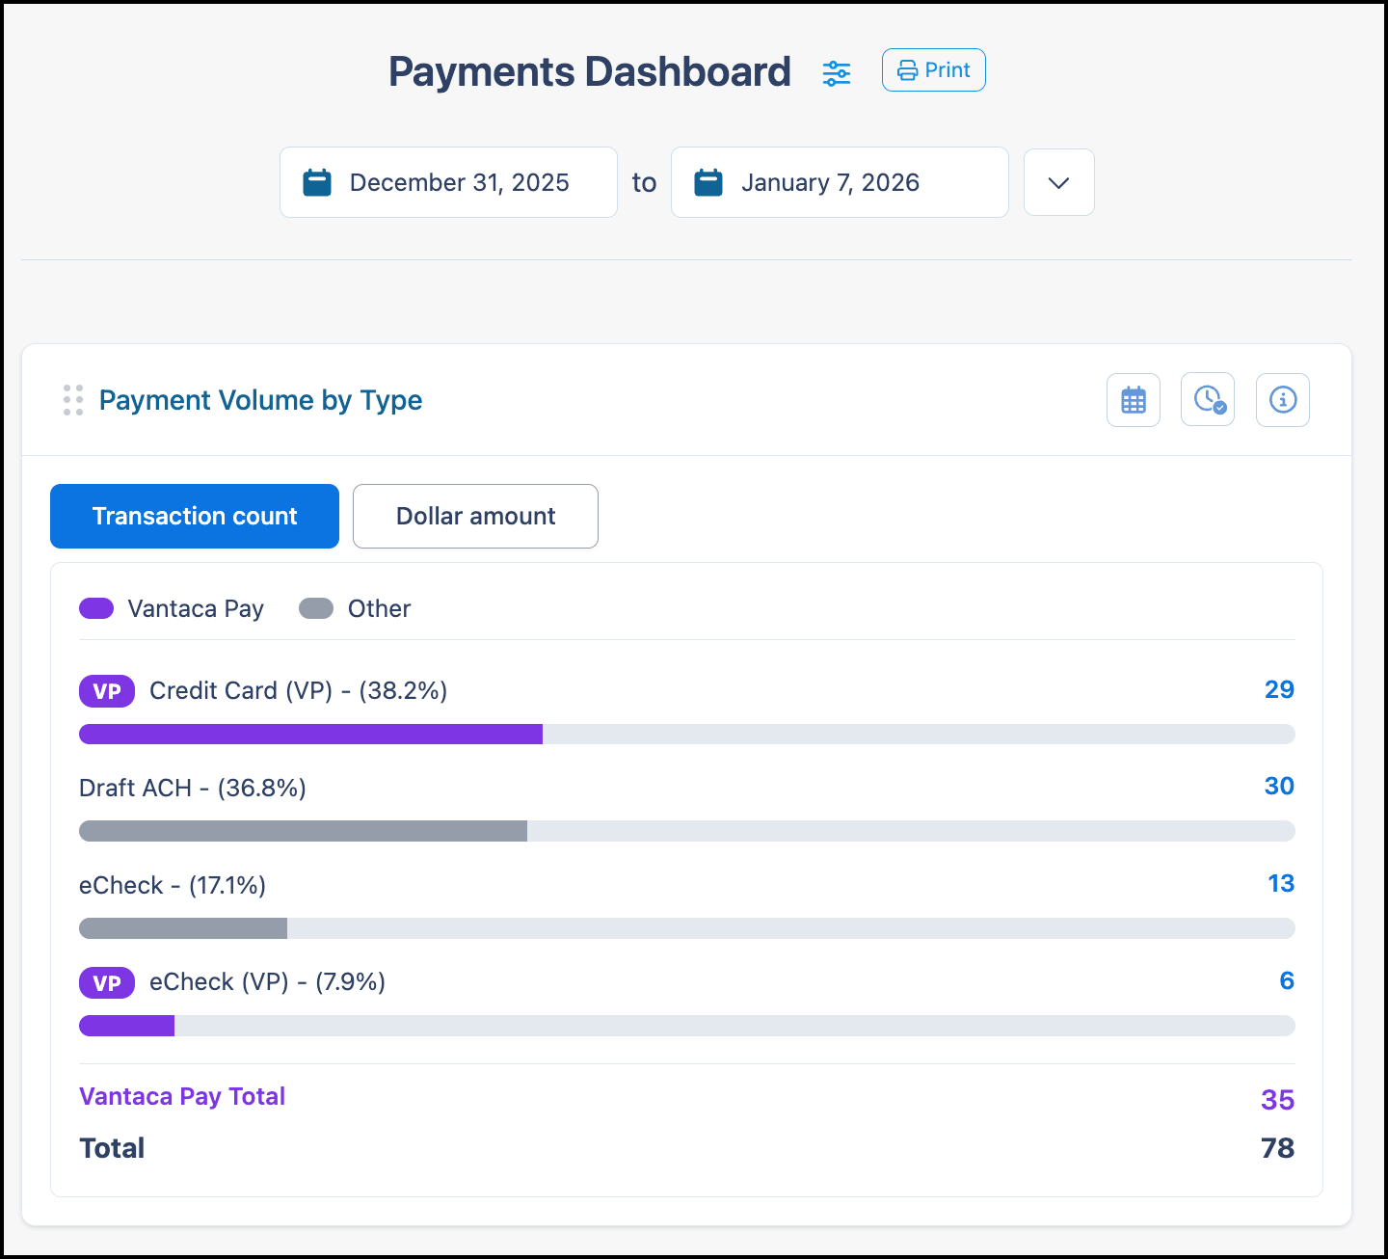Click the Draft ACH count 30

pos(1279,786)
